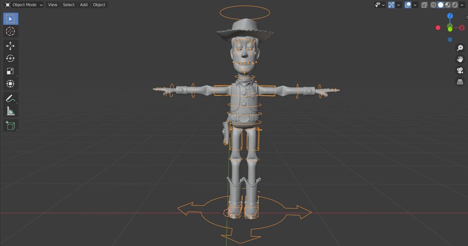
Task: Activate the Add Cube tool
Action: click(11, 126)
